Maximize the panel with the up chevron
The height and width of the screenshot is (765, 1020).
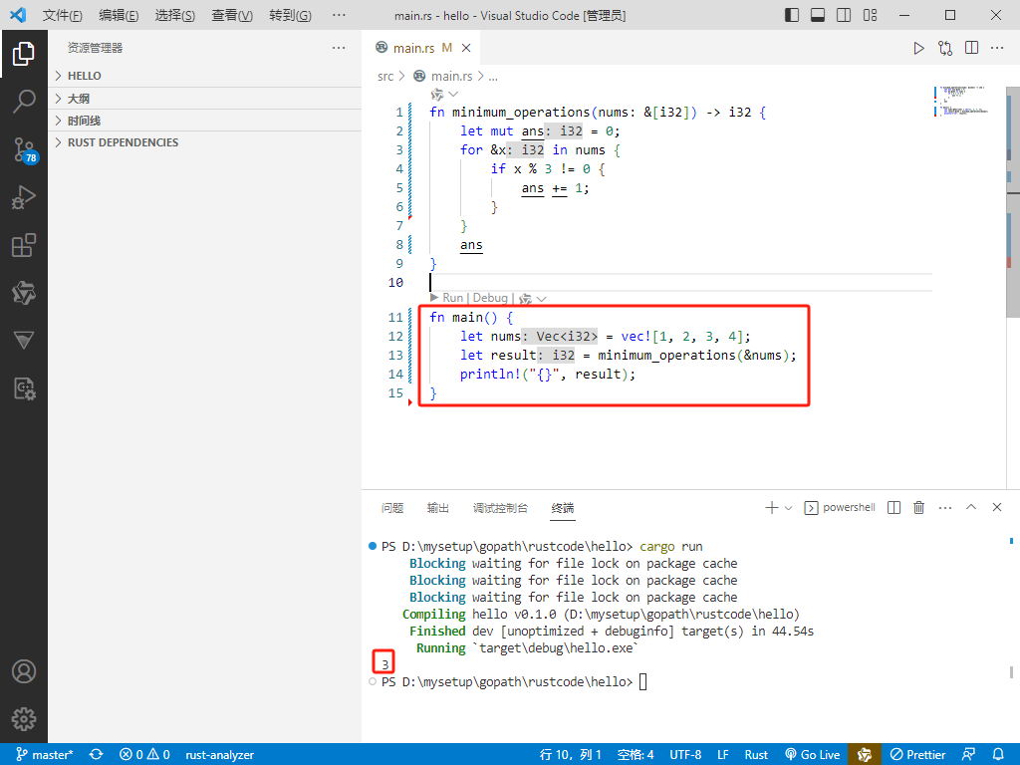[971, 507]
